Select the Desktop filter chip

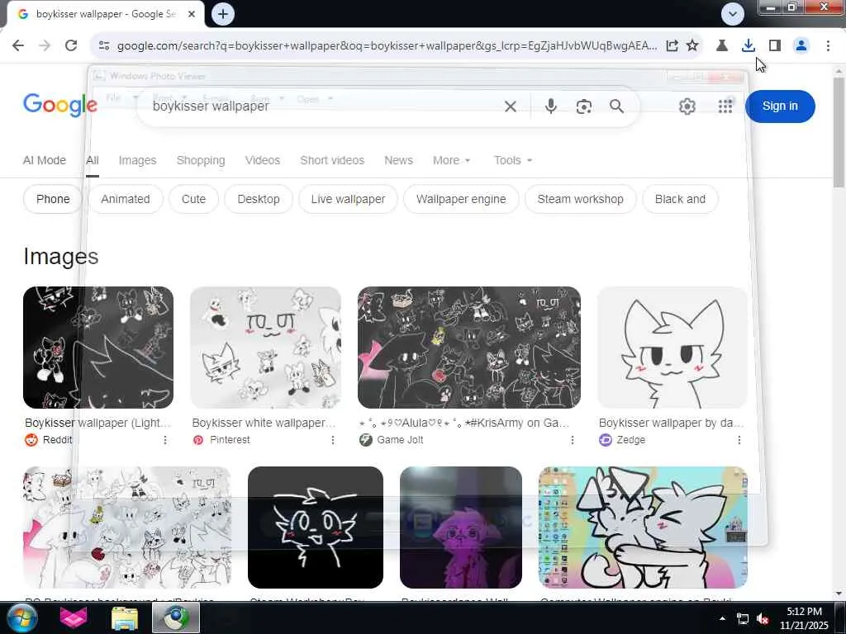(x=259, y=199)
